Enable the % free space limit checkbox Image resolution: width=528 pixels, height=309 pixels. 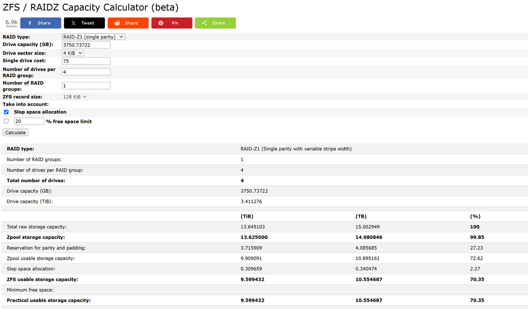coord(6,121)
